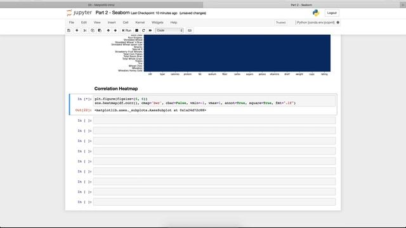Switch to the Matplotlib browser tab

pos(101,5)
